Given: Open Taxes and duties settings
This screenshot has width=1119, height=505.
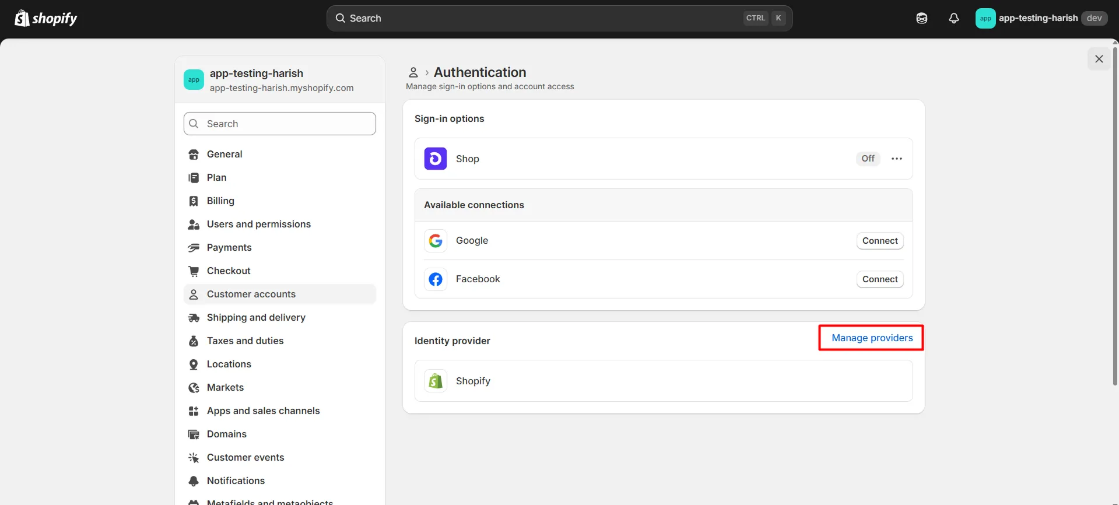Looking at the screenshot, I should tap(280, 341).
